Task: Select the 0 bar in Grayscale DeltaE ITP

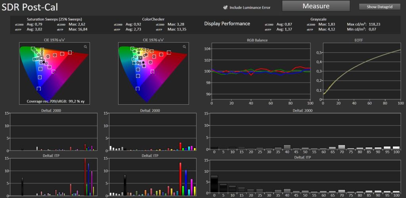Action: click(x=214, y=184)
